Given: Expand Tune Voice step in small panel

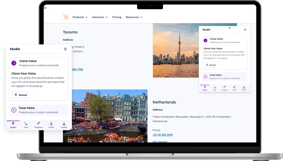Looking at the screenshot, I should click(x=224, y=77).
